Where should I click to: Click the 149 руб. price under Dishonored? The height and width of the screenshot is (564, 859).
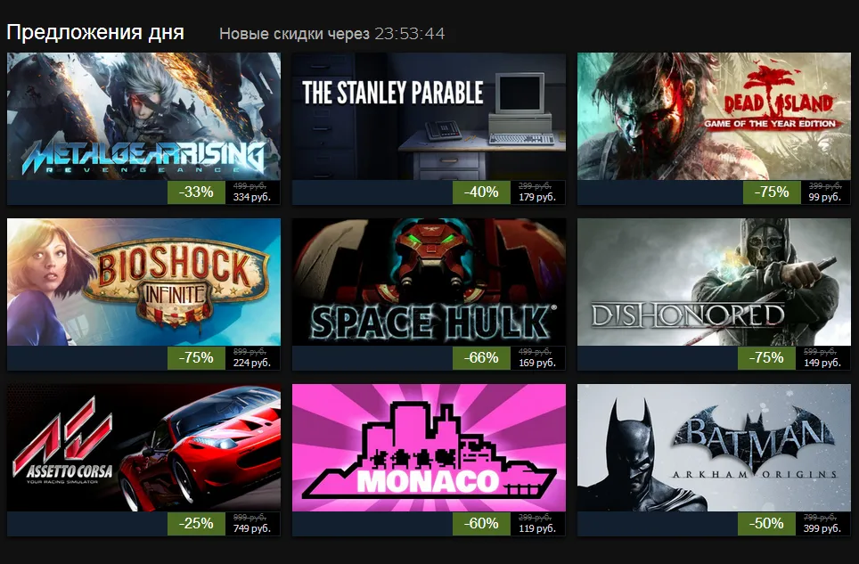822,363
